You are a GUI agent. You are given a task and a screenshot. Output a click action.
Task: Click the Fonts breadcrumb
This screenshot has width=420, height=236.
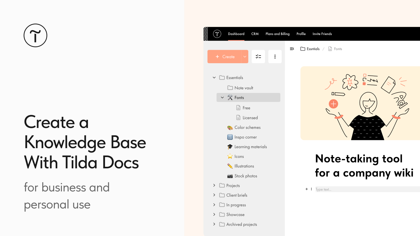coord(335,49)
